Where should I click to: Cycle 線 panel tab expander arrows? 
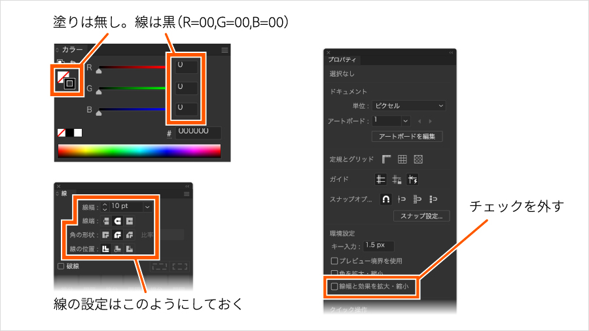point(57,194)
